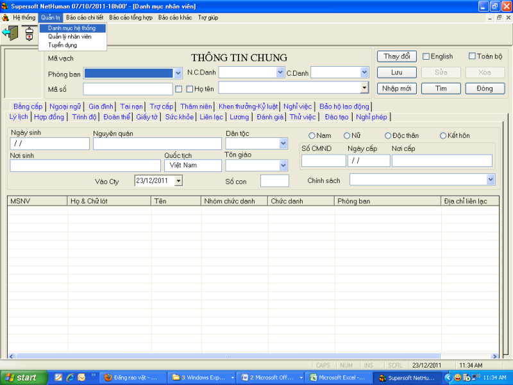Click the Nguyên quán input field

point(157,144)
